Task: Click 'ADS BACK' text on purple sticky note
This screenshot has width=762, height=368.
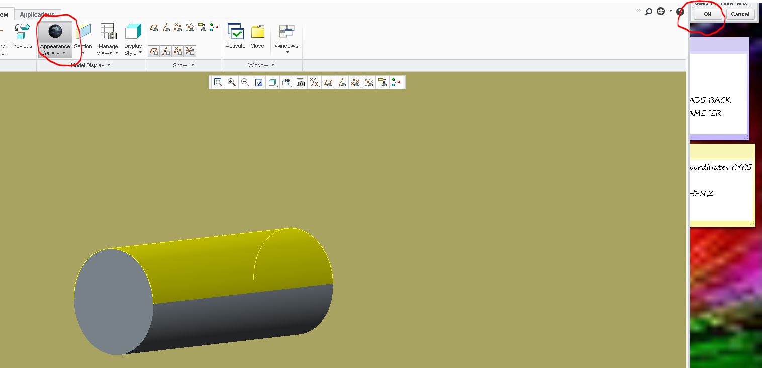Action: (710, 100)
